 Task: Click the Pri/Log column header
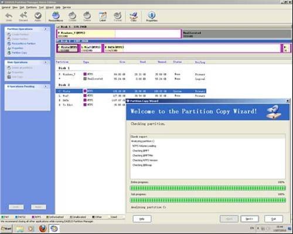coord(200,62)
